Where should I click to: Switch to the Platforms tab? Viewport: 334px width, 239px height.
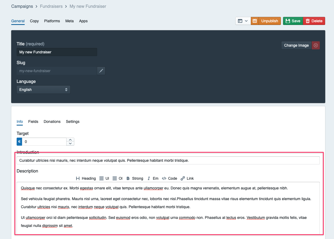[52, 21]
